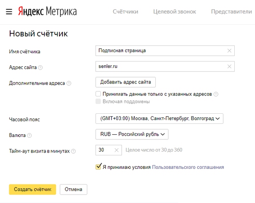Enable Принимать данные только с указанных адресов
This screenshot has height=203, width=255.
coord(98,94)
